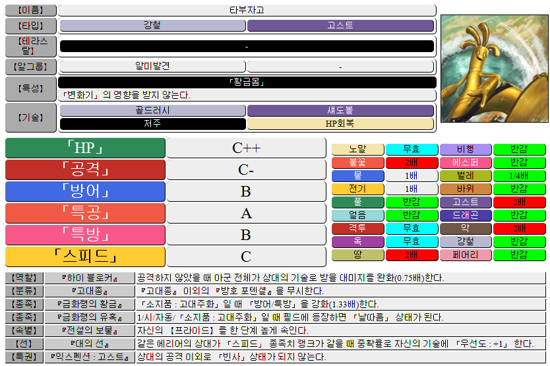Choose the HP회복 move button
This screenshot has height=366, width=550.
pyautogui.click(x=340, y=123)
